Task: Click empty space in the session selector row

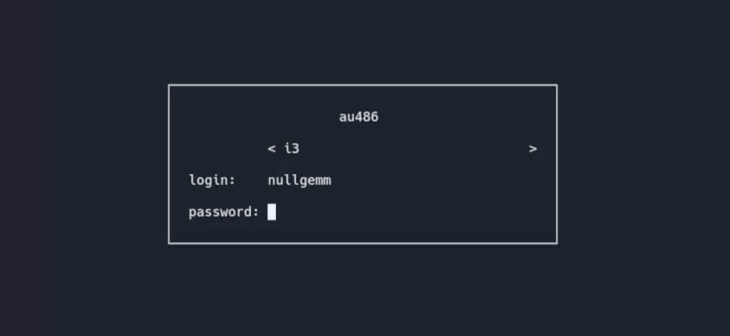Action: (415, 150)
